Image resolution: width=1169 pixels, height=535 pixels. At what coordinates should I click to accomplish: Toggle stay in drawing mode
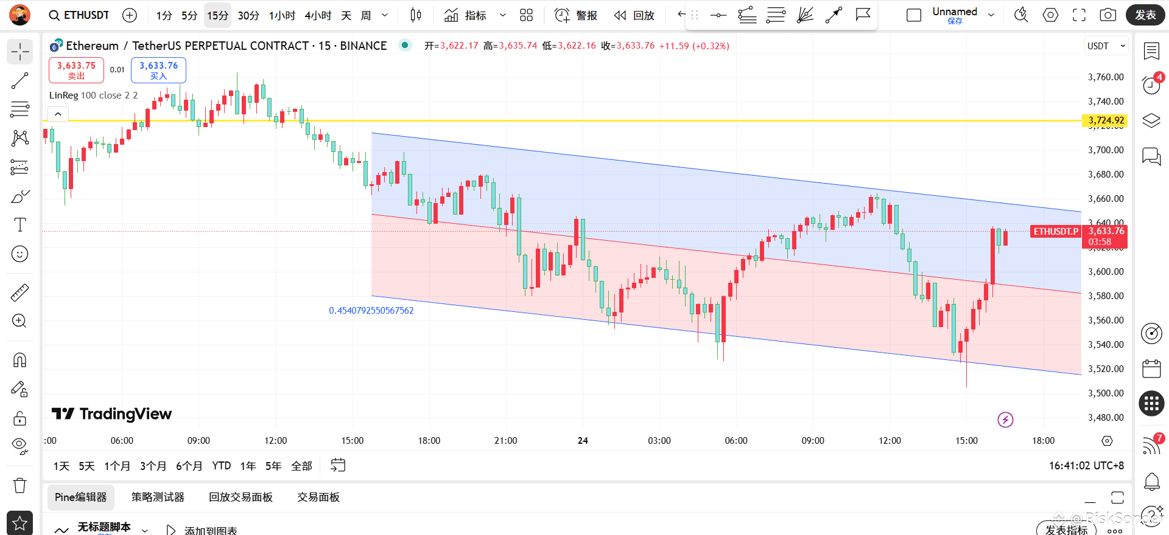point(20,389)
